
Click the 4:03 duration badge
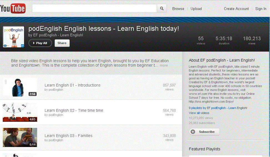(32, 119)
